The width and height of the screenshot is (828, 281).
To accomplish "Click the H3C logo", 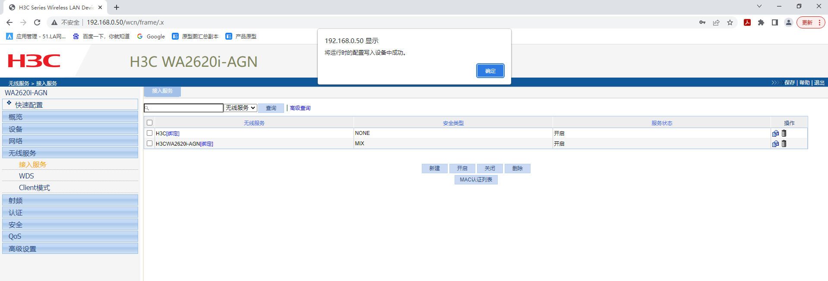I will [x=34, y=61].
